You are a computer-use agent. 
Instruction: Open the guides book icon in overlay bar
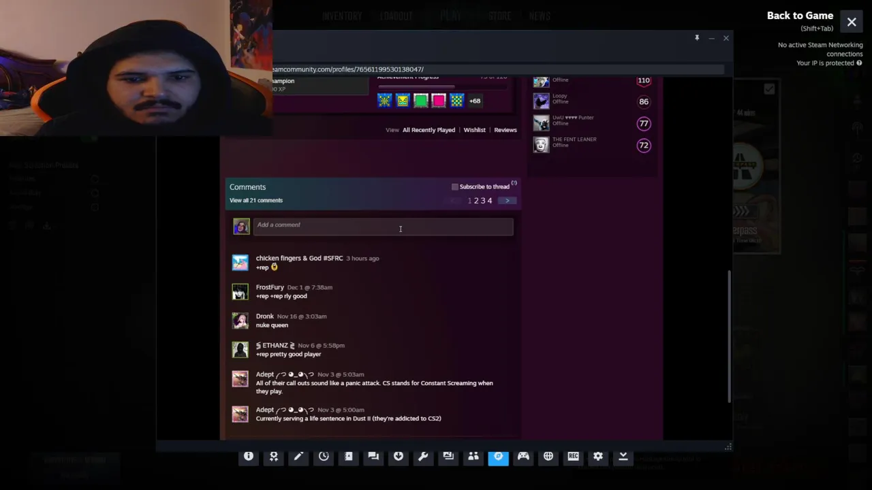[x=349, y=457]
